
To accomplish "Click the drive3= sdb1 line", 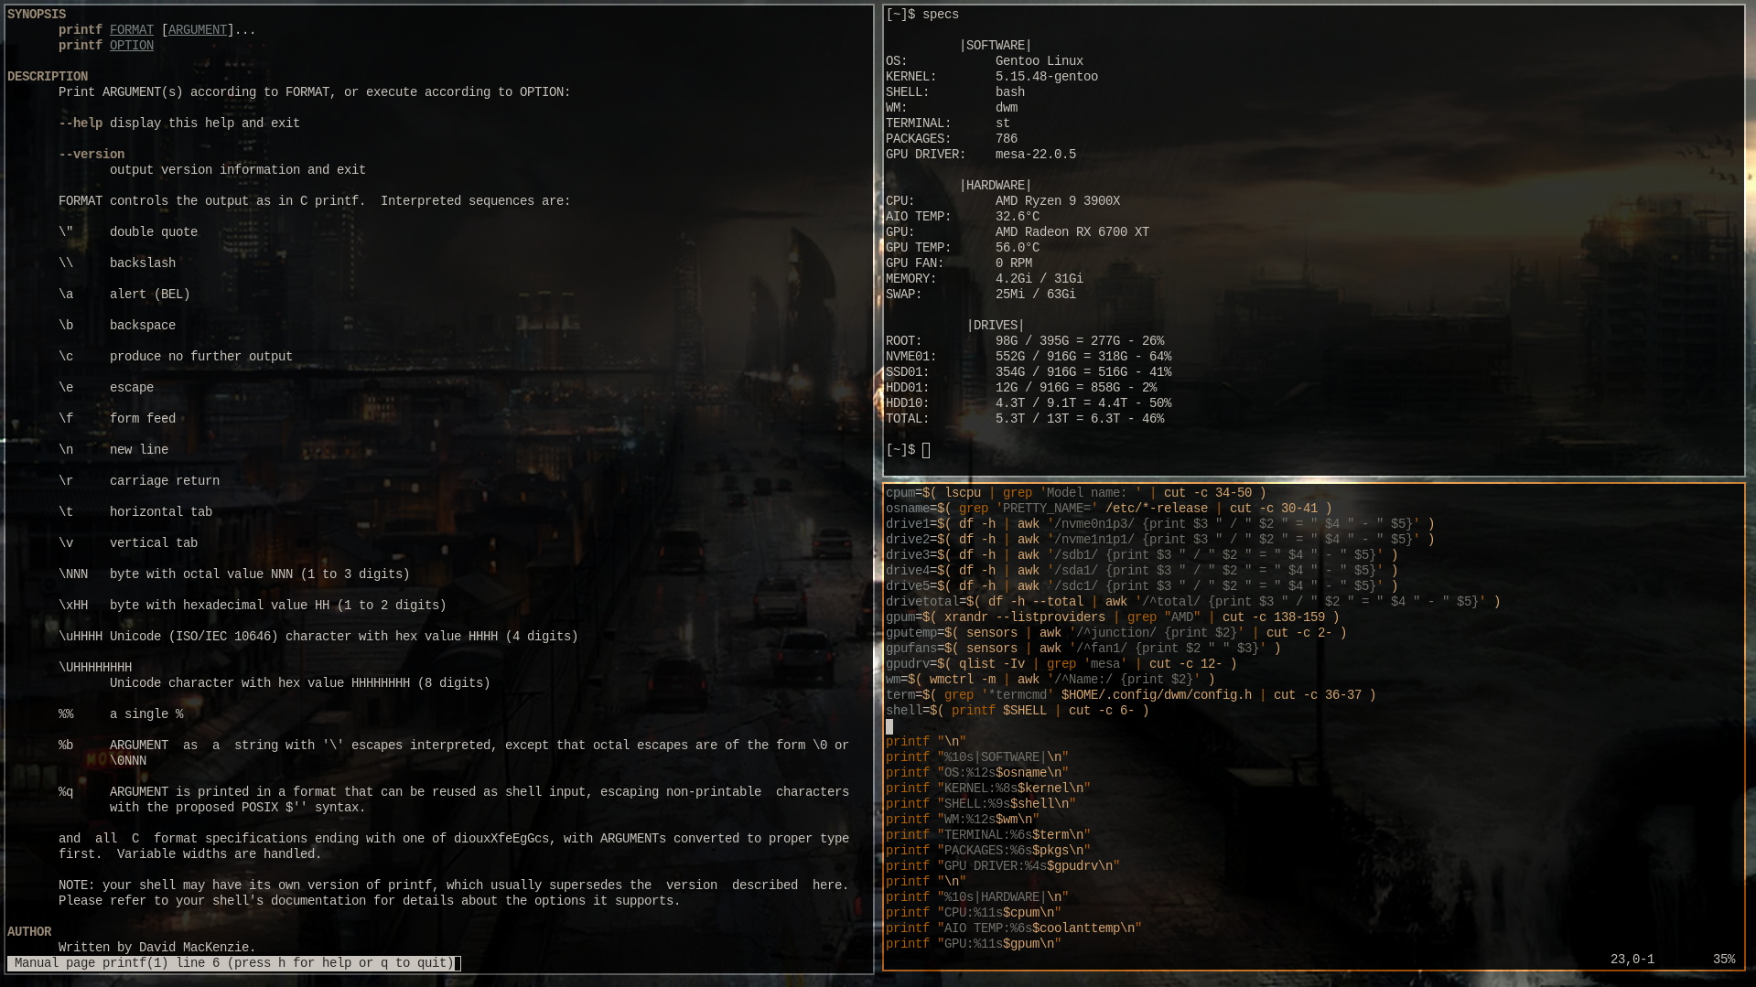I will tap(1142, 555).
